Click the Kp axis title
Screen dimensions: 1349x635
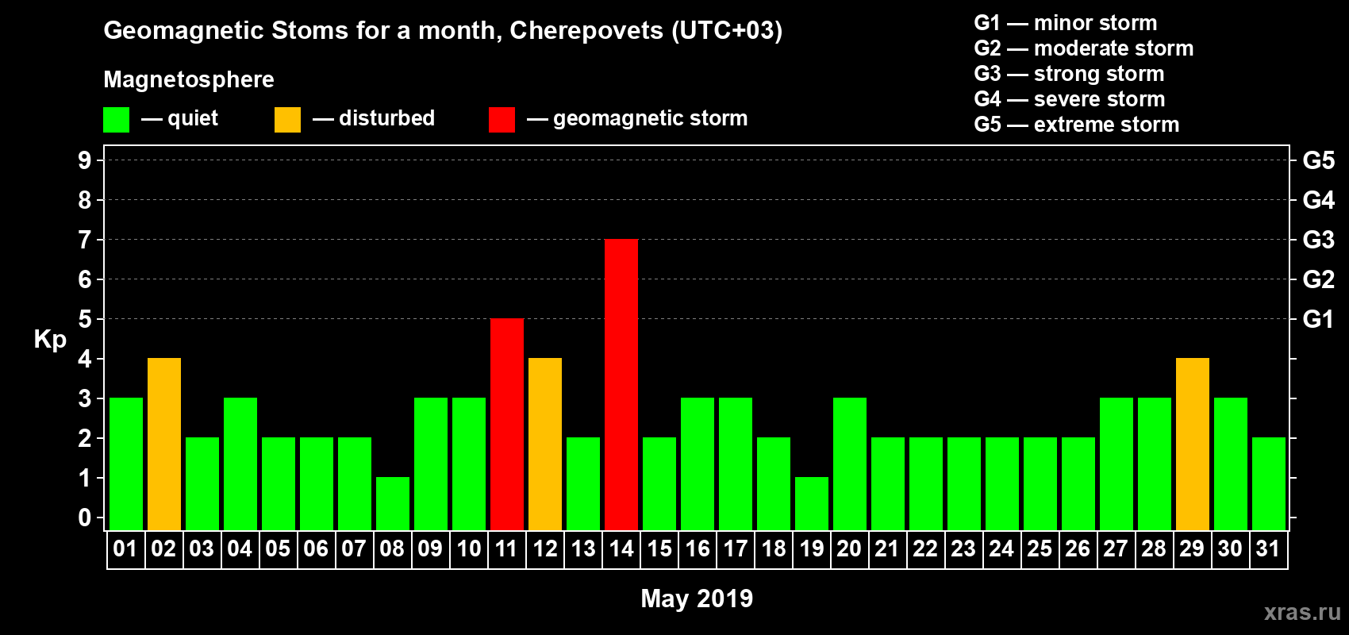click(50, 340)
